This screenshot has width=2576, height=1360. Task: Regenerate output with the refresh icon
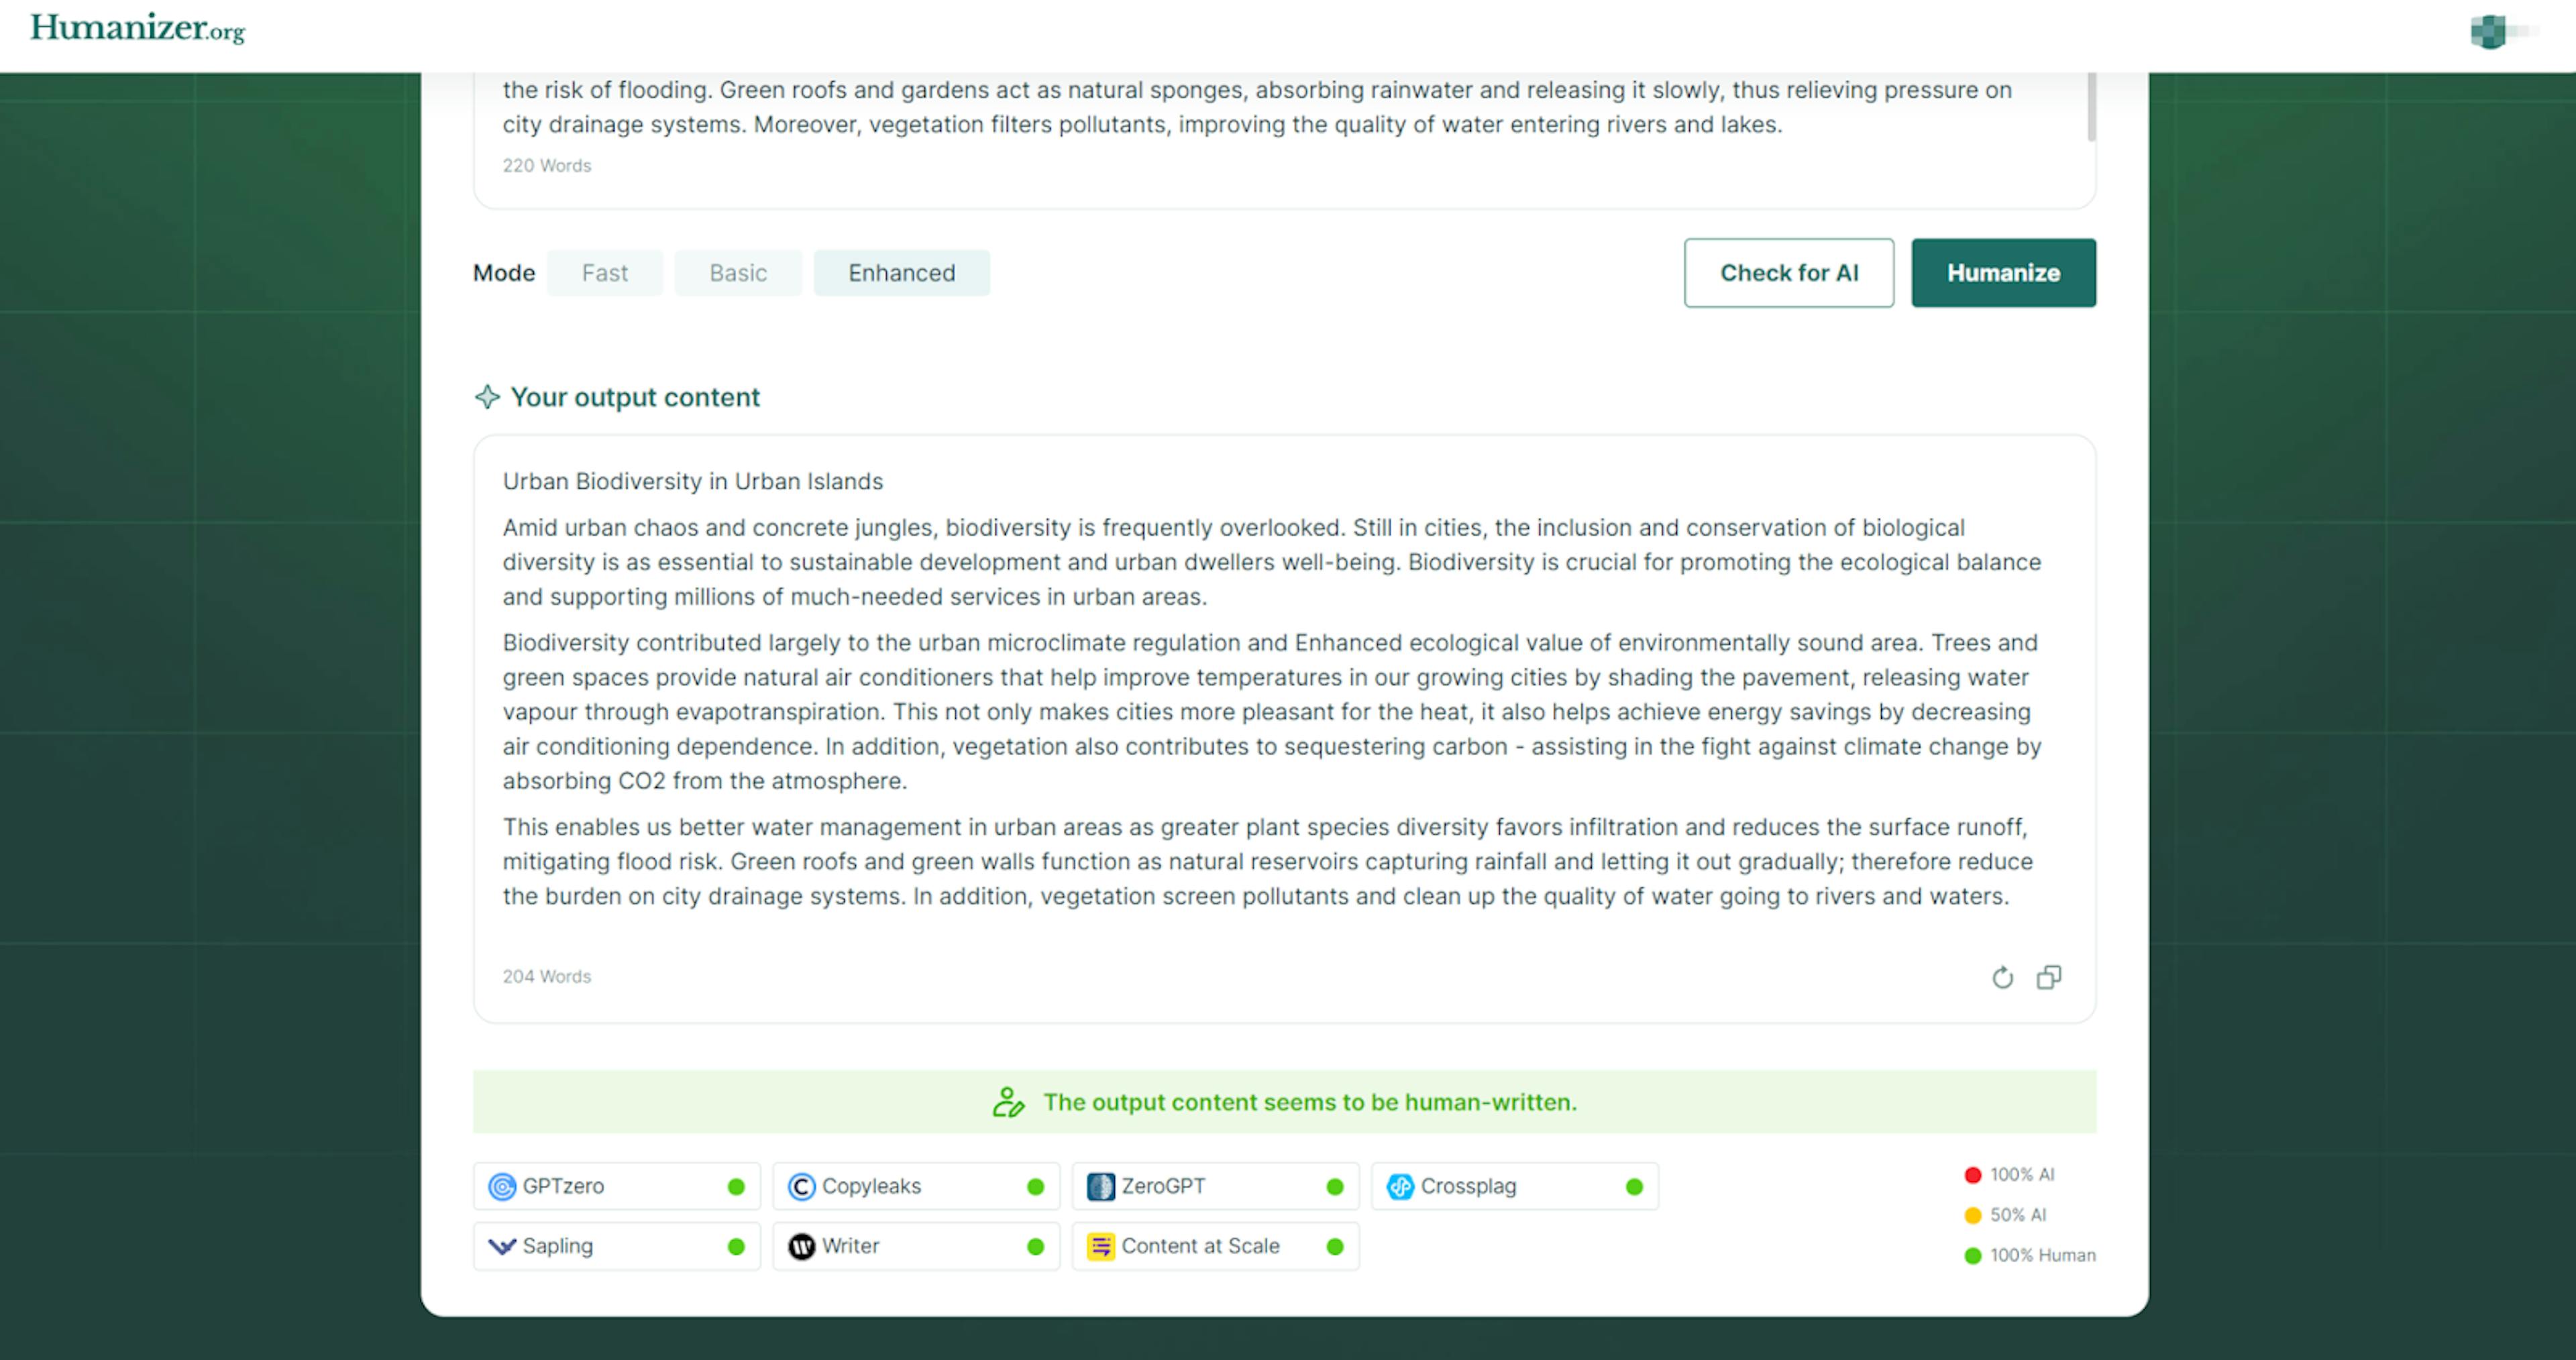click(x=2002, y=977)
